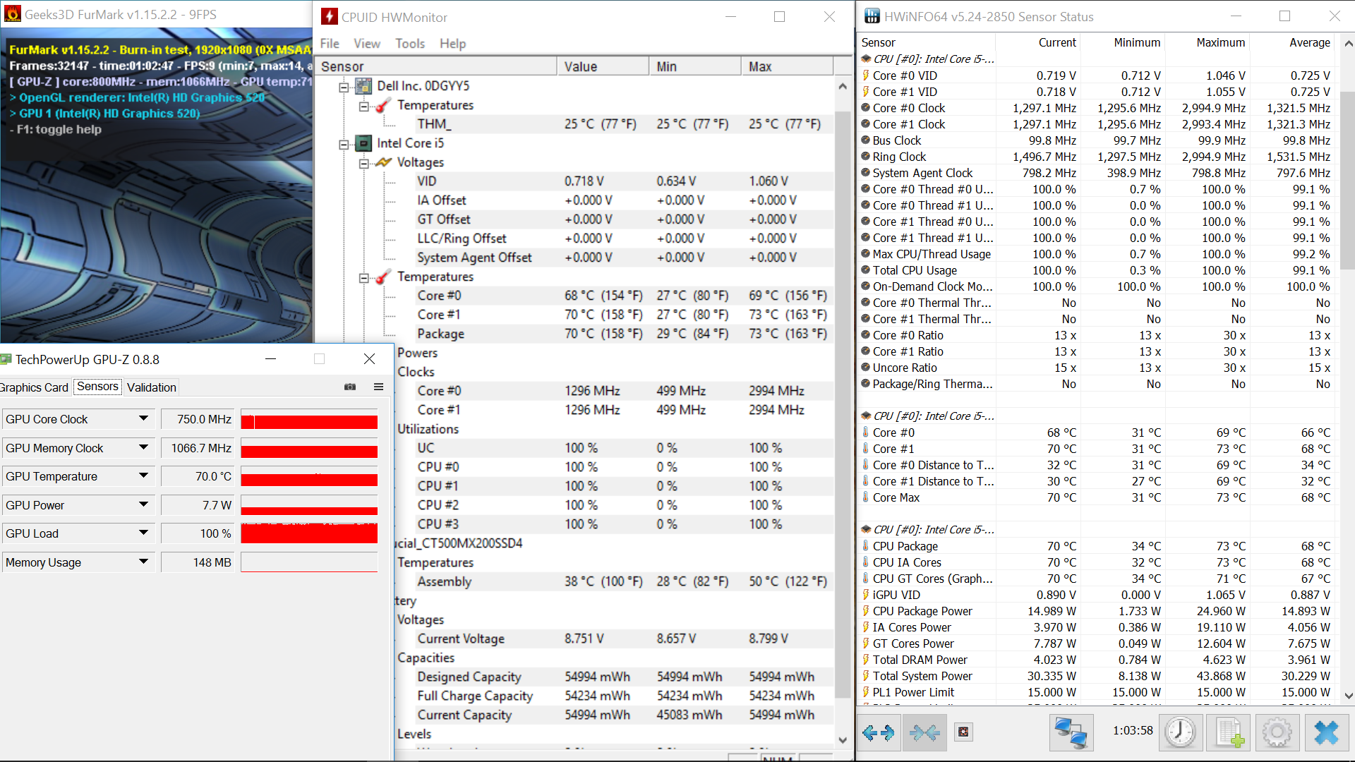Open HWiNFO remote network monitors button
Viewport: 1355px width, 762px height.
click(x=1071, y=733)
